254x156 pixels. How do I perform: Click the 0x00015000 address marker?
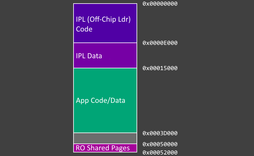160,68
